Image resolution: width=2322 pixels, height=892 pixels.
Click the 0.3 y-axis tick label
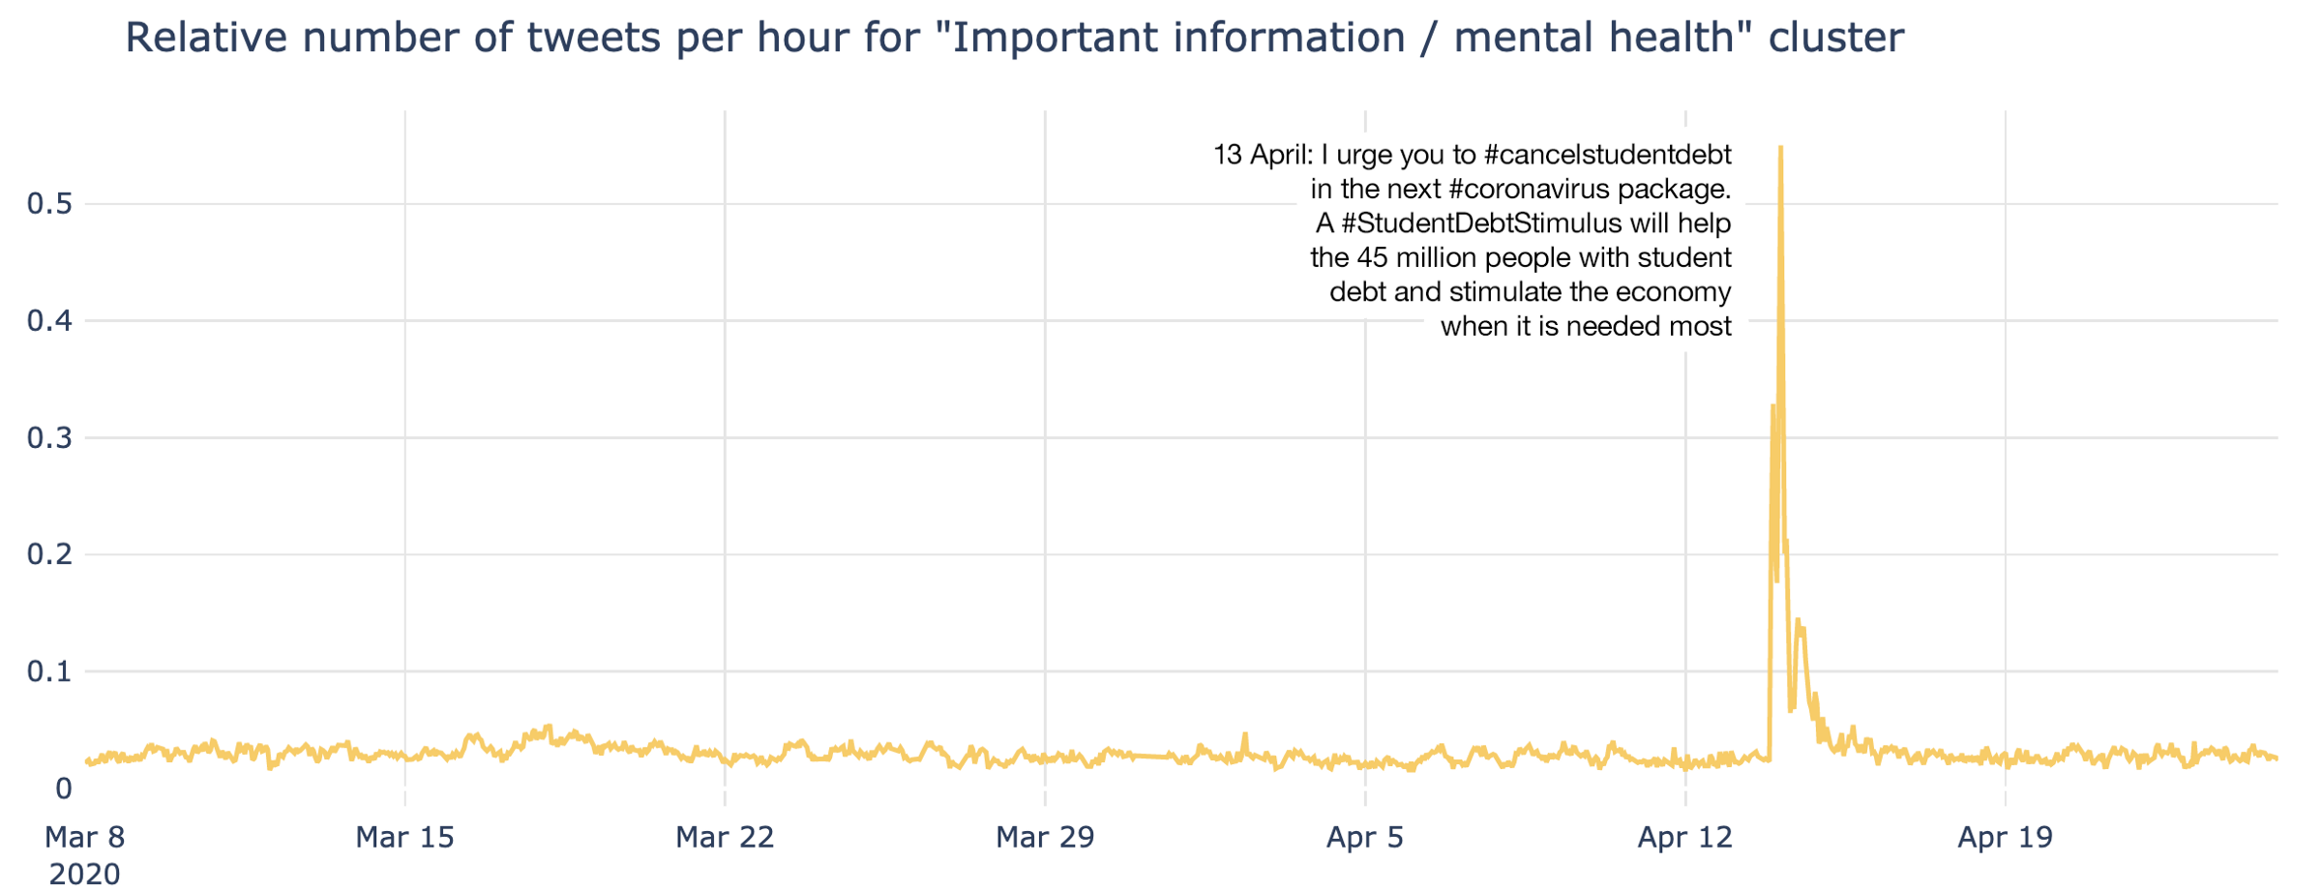pos(50,438)
